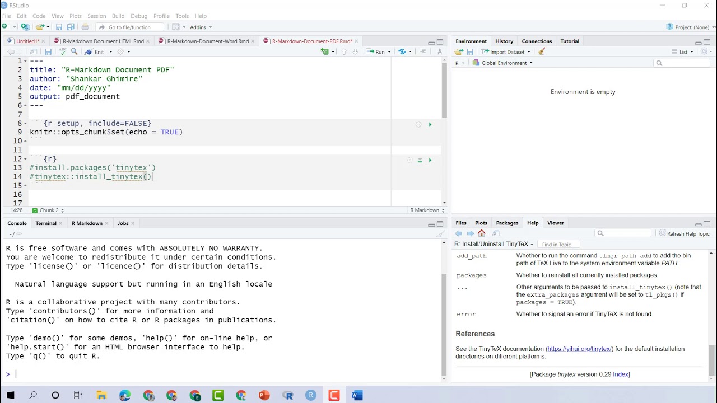Run all chunks above the tinytex chunk
The height and width of the screenshot is (403, 717).
(x=420, y=160)
